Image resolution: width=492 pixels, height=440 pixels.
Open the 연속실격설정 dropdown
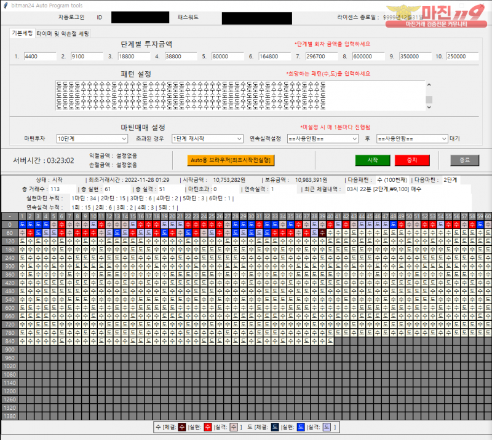click(x=322, y=139)
